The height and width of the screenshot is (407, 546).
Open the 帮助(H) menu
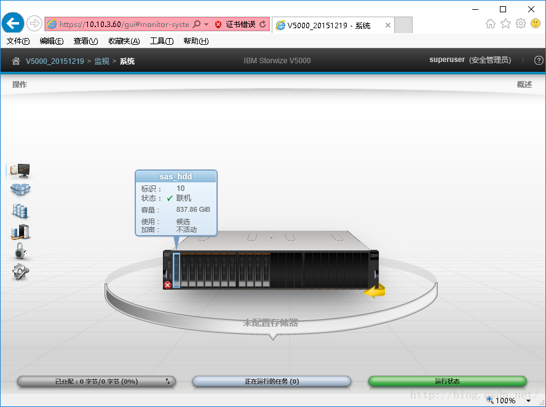[196, 41]
